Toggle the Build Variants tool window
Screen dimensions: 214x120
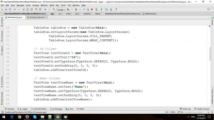click(x=2, y=98)
